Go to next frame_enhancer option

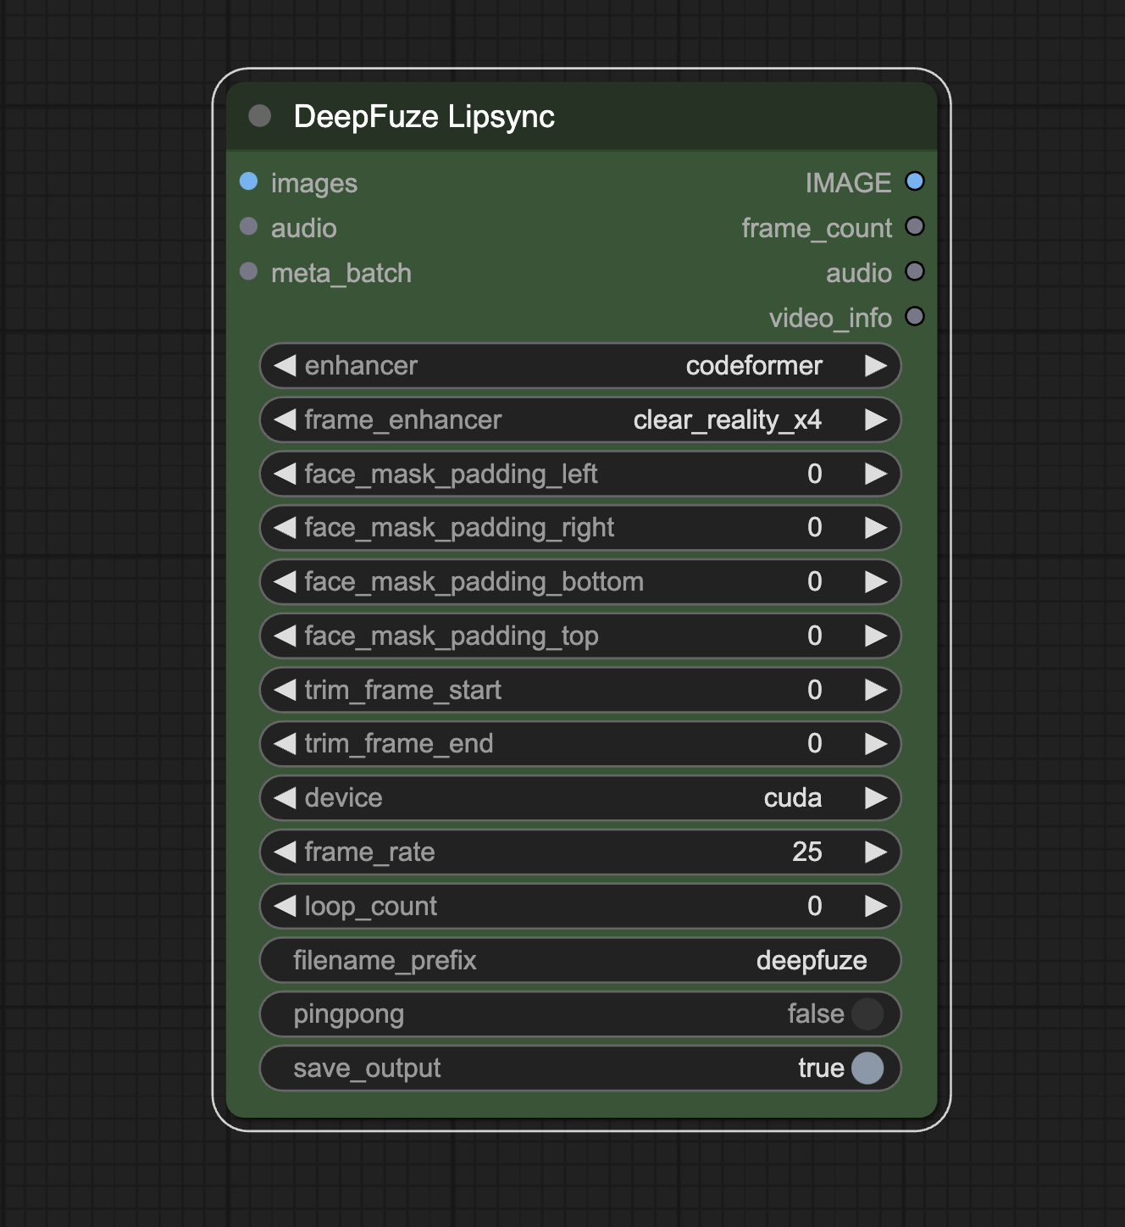(x=876, y=420)
